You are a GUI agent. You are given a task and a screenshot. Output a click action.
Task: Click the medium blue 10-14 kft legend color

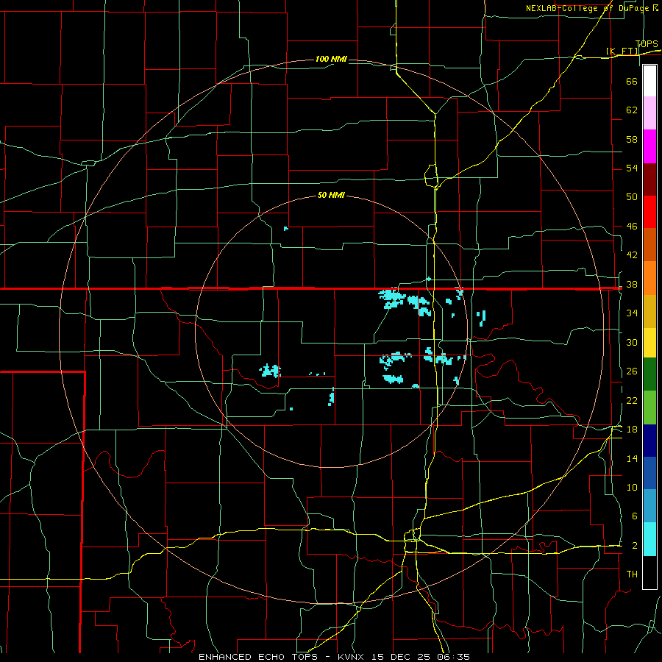pos(649,473)
